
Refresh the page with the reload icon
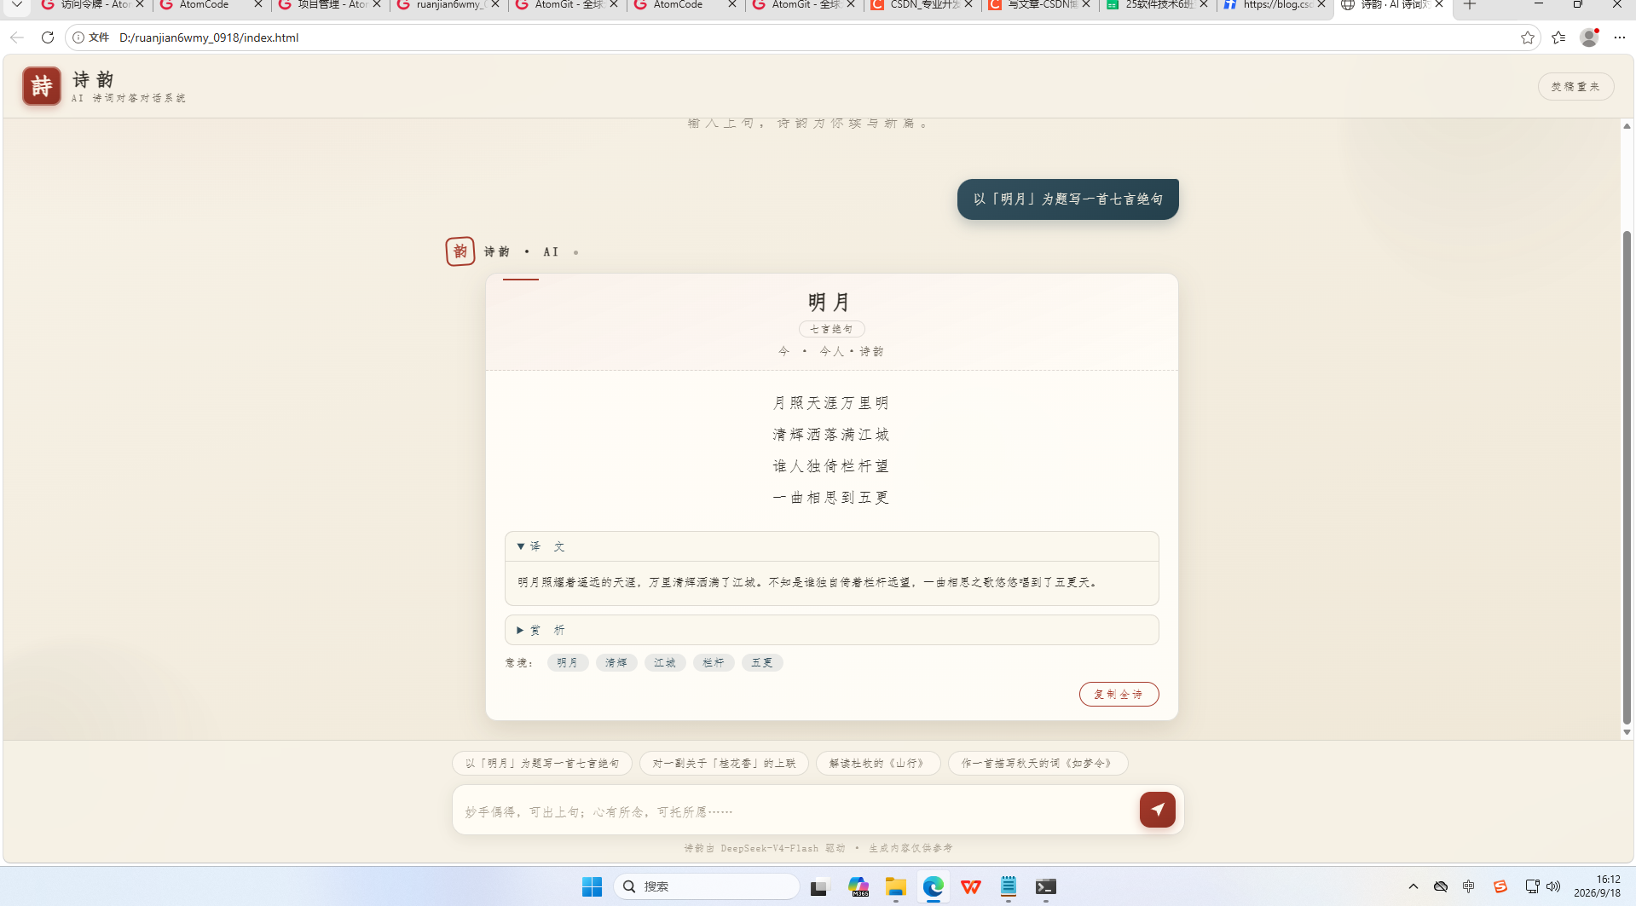pos(48,38)
